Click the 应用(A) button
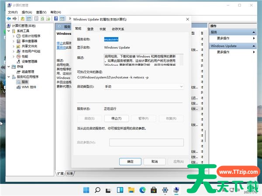The image size is (262, 196). [179, 162]
